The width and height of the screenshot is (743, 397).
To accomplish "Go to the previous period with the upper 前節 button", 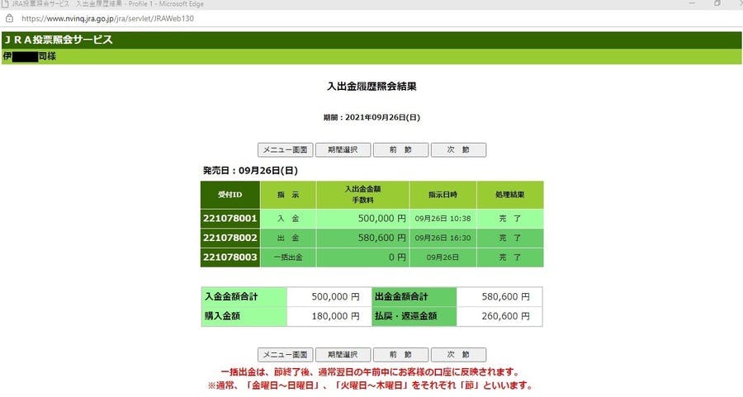I will (x=400, y=150).
